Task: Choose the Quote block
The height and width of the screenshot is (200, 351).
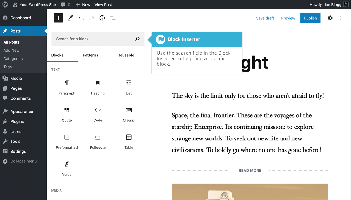Action: click(67, 114)
